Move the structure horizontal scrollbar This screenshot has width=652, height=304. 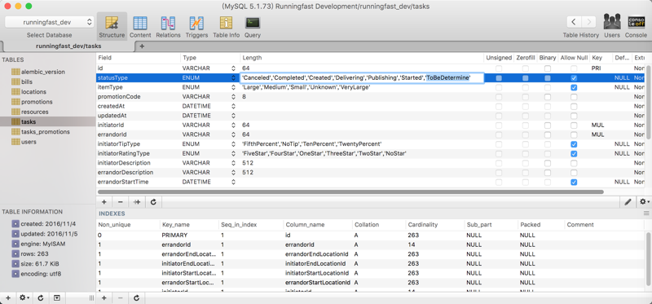pyautogui.click(x=350, y=192)
